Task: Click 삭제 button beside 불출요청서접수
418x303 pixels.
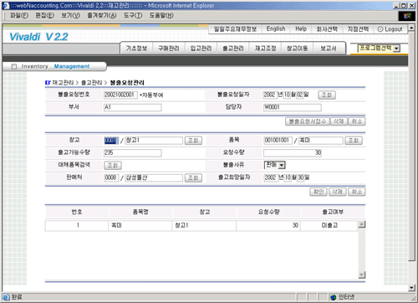Action: pyautogui.click(x=339, y=121)
